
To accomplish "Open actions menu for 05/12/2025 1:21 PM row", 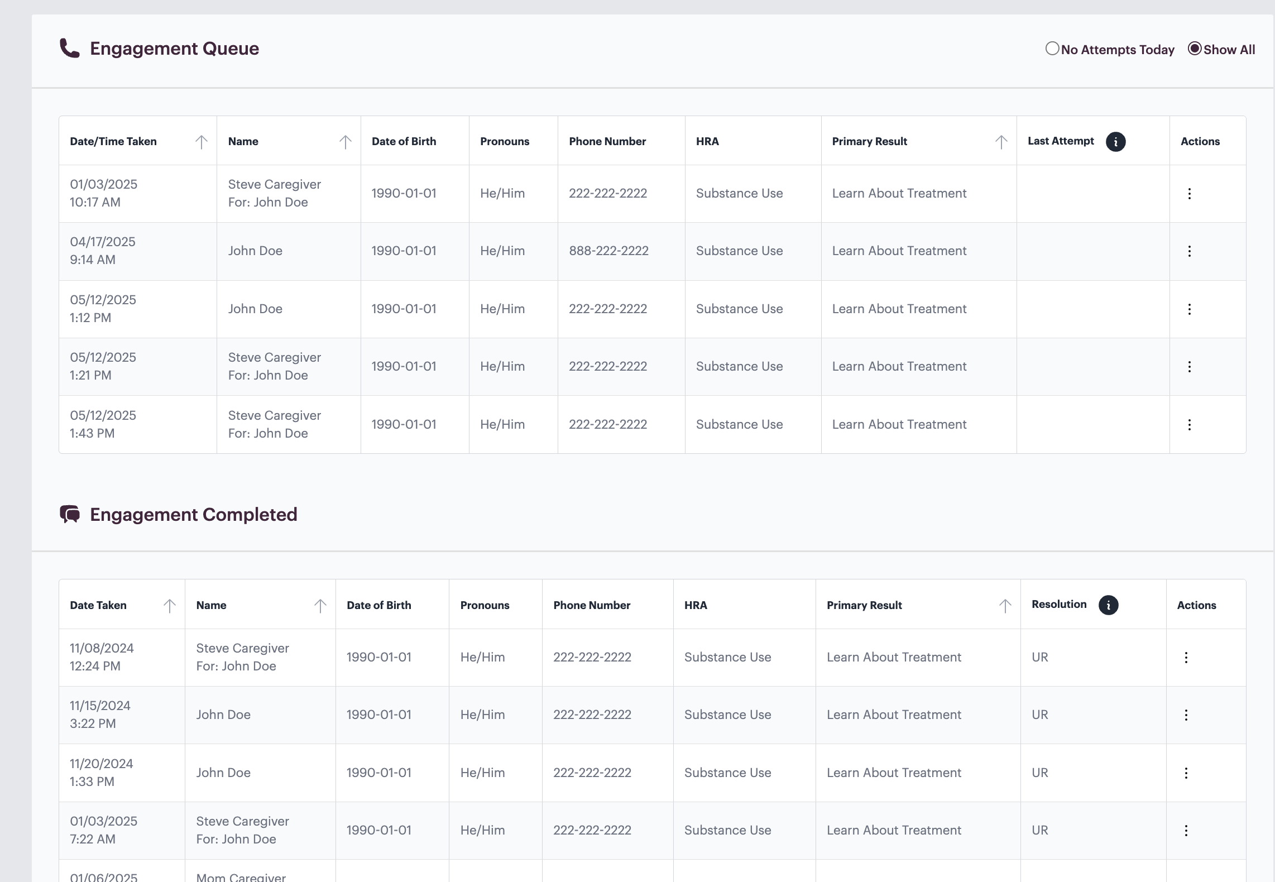I will 1190,367.
